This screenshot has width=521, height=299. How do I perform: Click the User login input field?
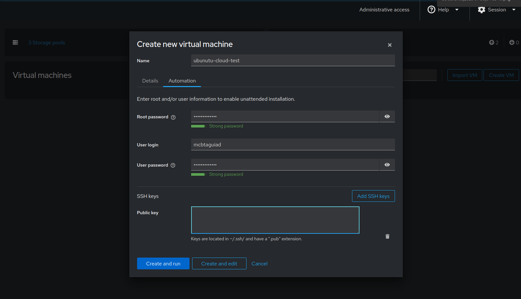pyautogui.click(x=293, y=144)
